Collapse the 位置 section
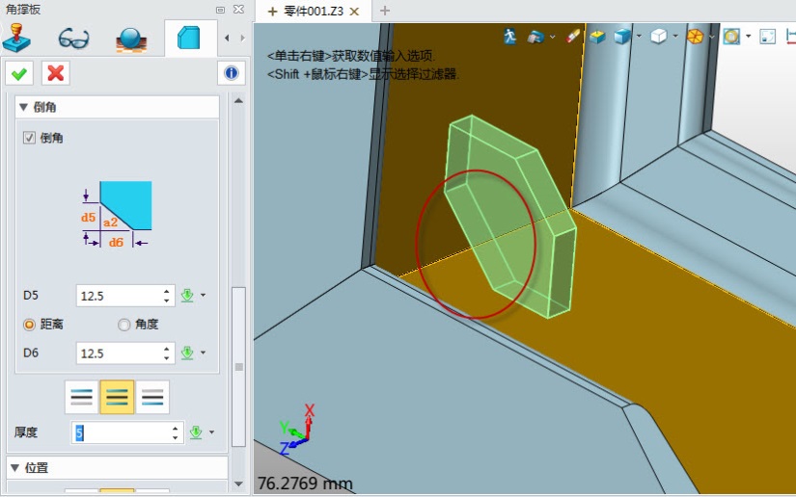Viewport: 796px width, 497px height. click(x=14, y=467)
